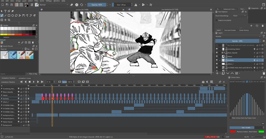This screenshot has width=266, height=139.
Task: Enable Snap to Assistants checkbox
Action: tap(216, 20)
